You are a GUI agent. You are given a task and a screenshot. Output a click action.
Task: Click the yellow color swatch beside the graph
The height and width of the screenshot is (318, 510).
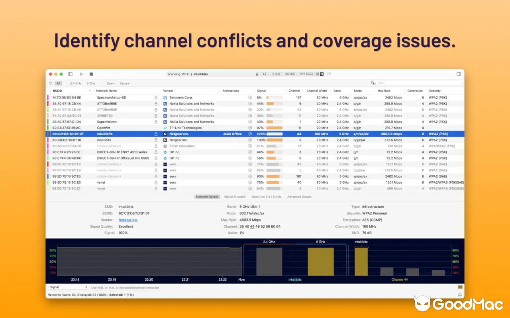[460, 287]
